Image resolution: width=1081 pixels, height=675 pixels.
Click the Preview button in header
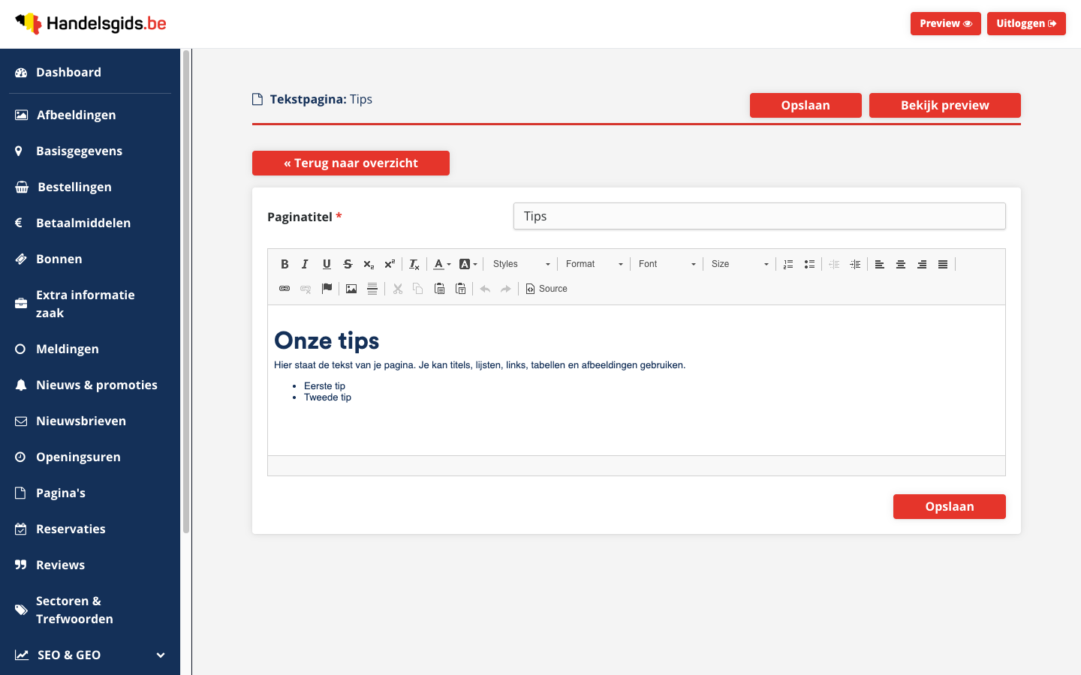click(x=946, y=23)
